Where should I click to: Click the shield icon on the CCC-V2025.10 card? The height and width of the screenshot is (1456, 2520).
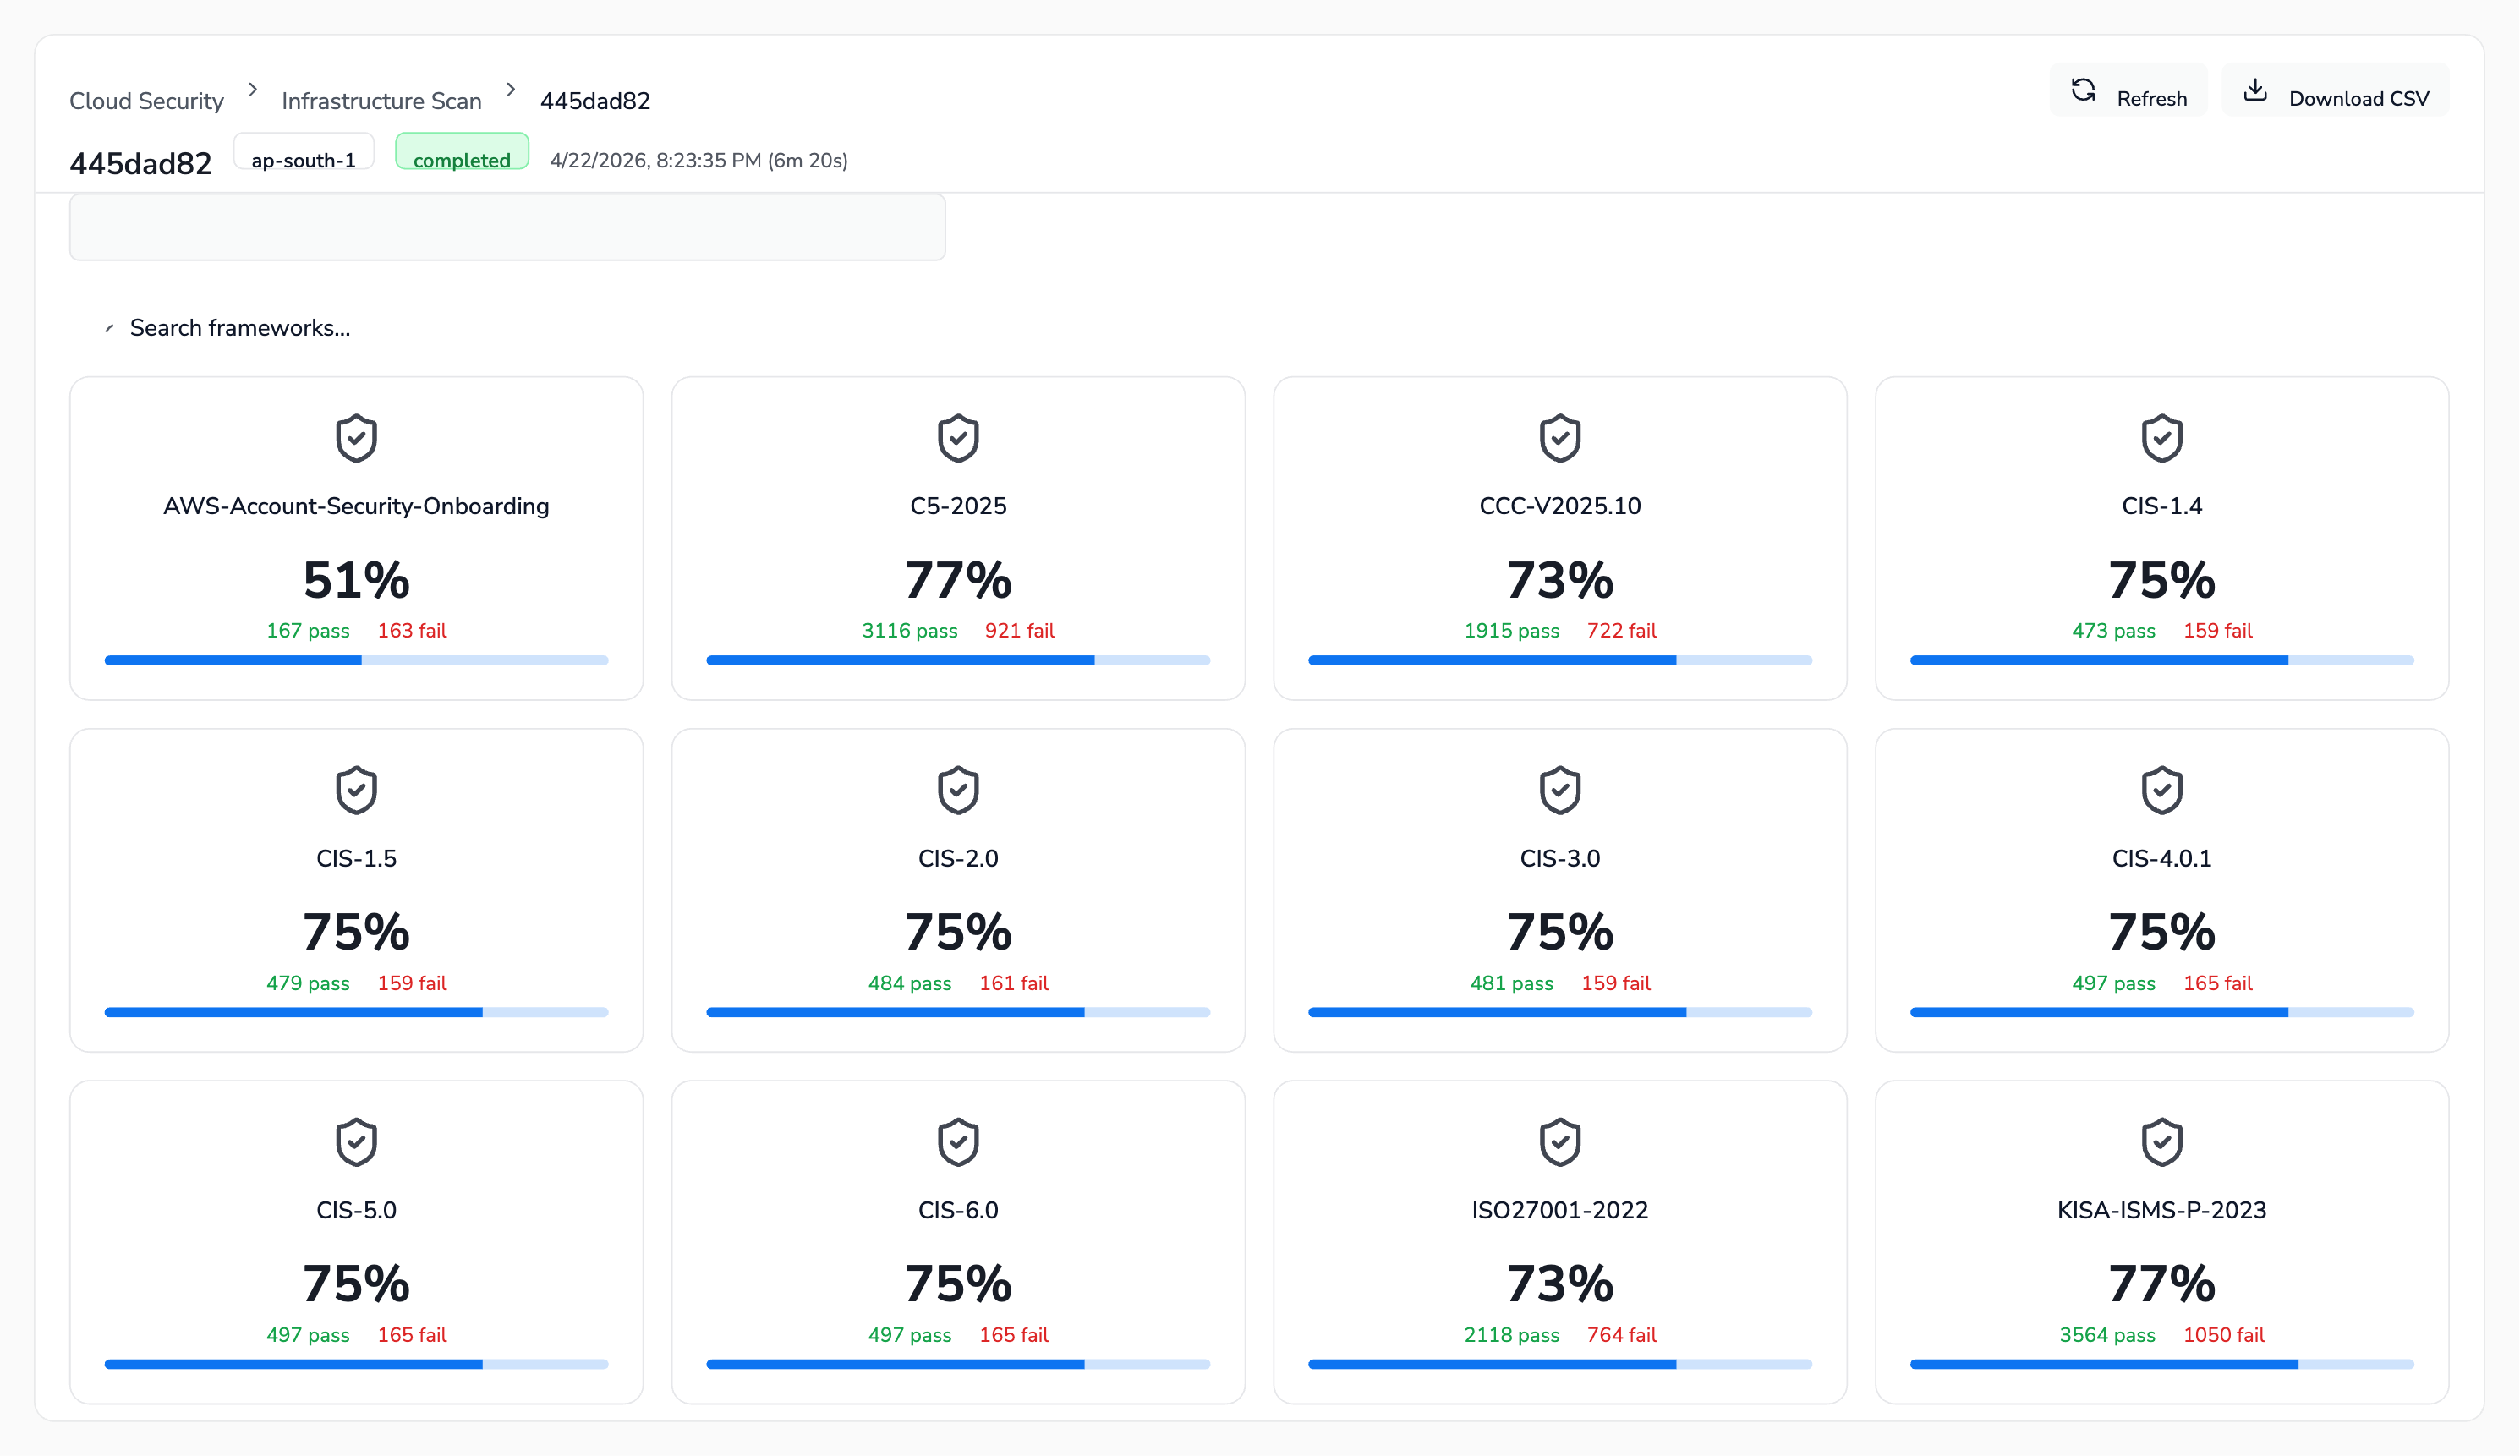pyautogui.click(x=1559, y=438)
